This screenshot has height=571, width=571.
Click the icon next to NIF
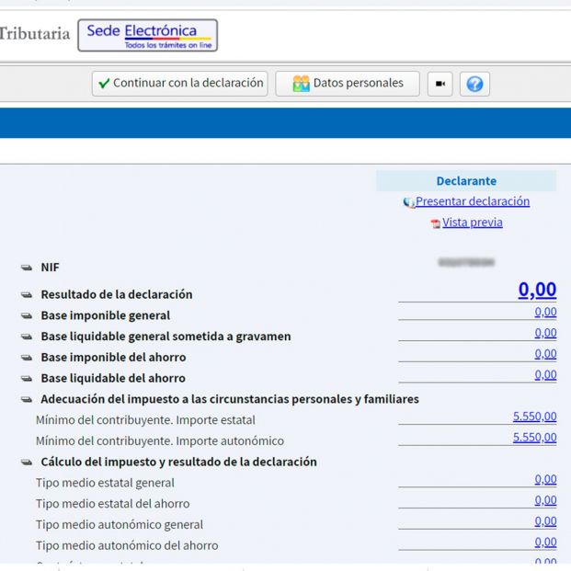(27, 268)
